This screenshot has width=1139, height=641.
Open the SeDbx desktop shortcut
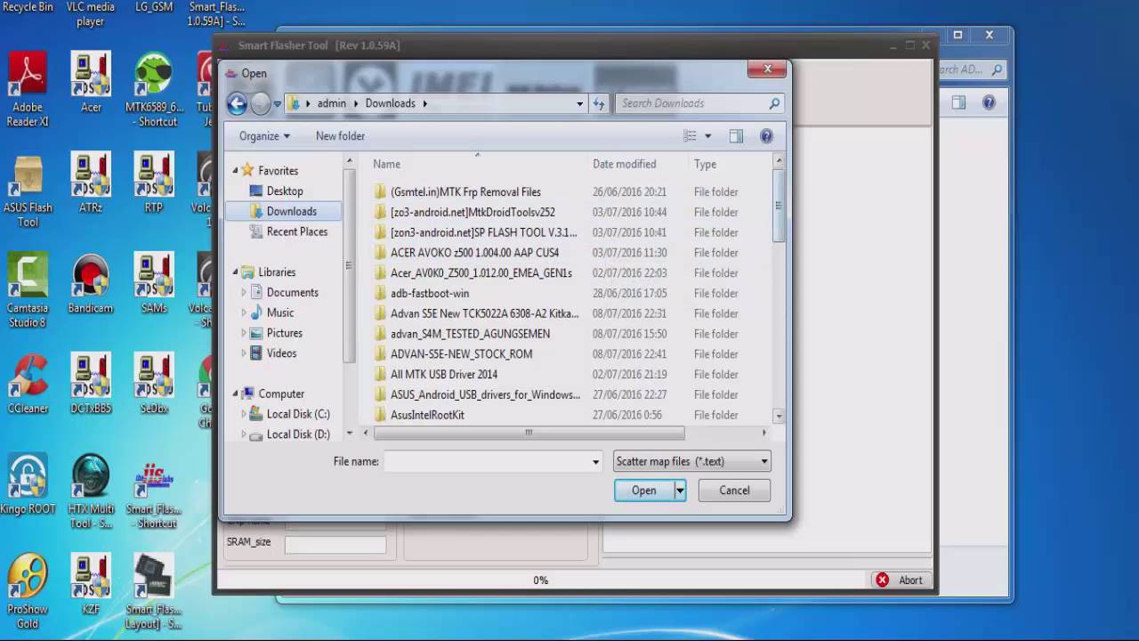click(x=153, y=384)
